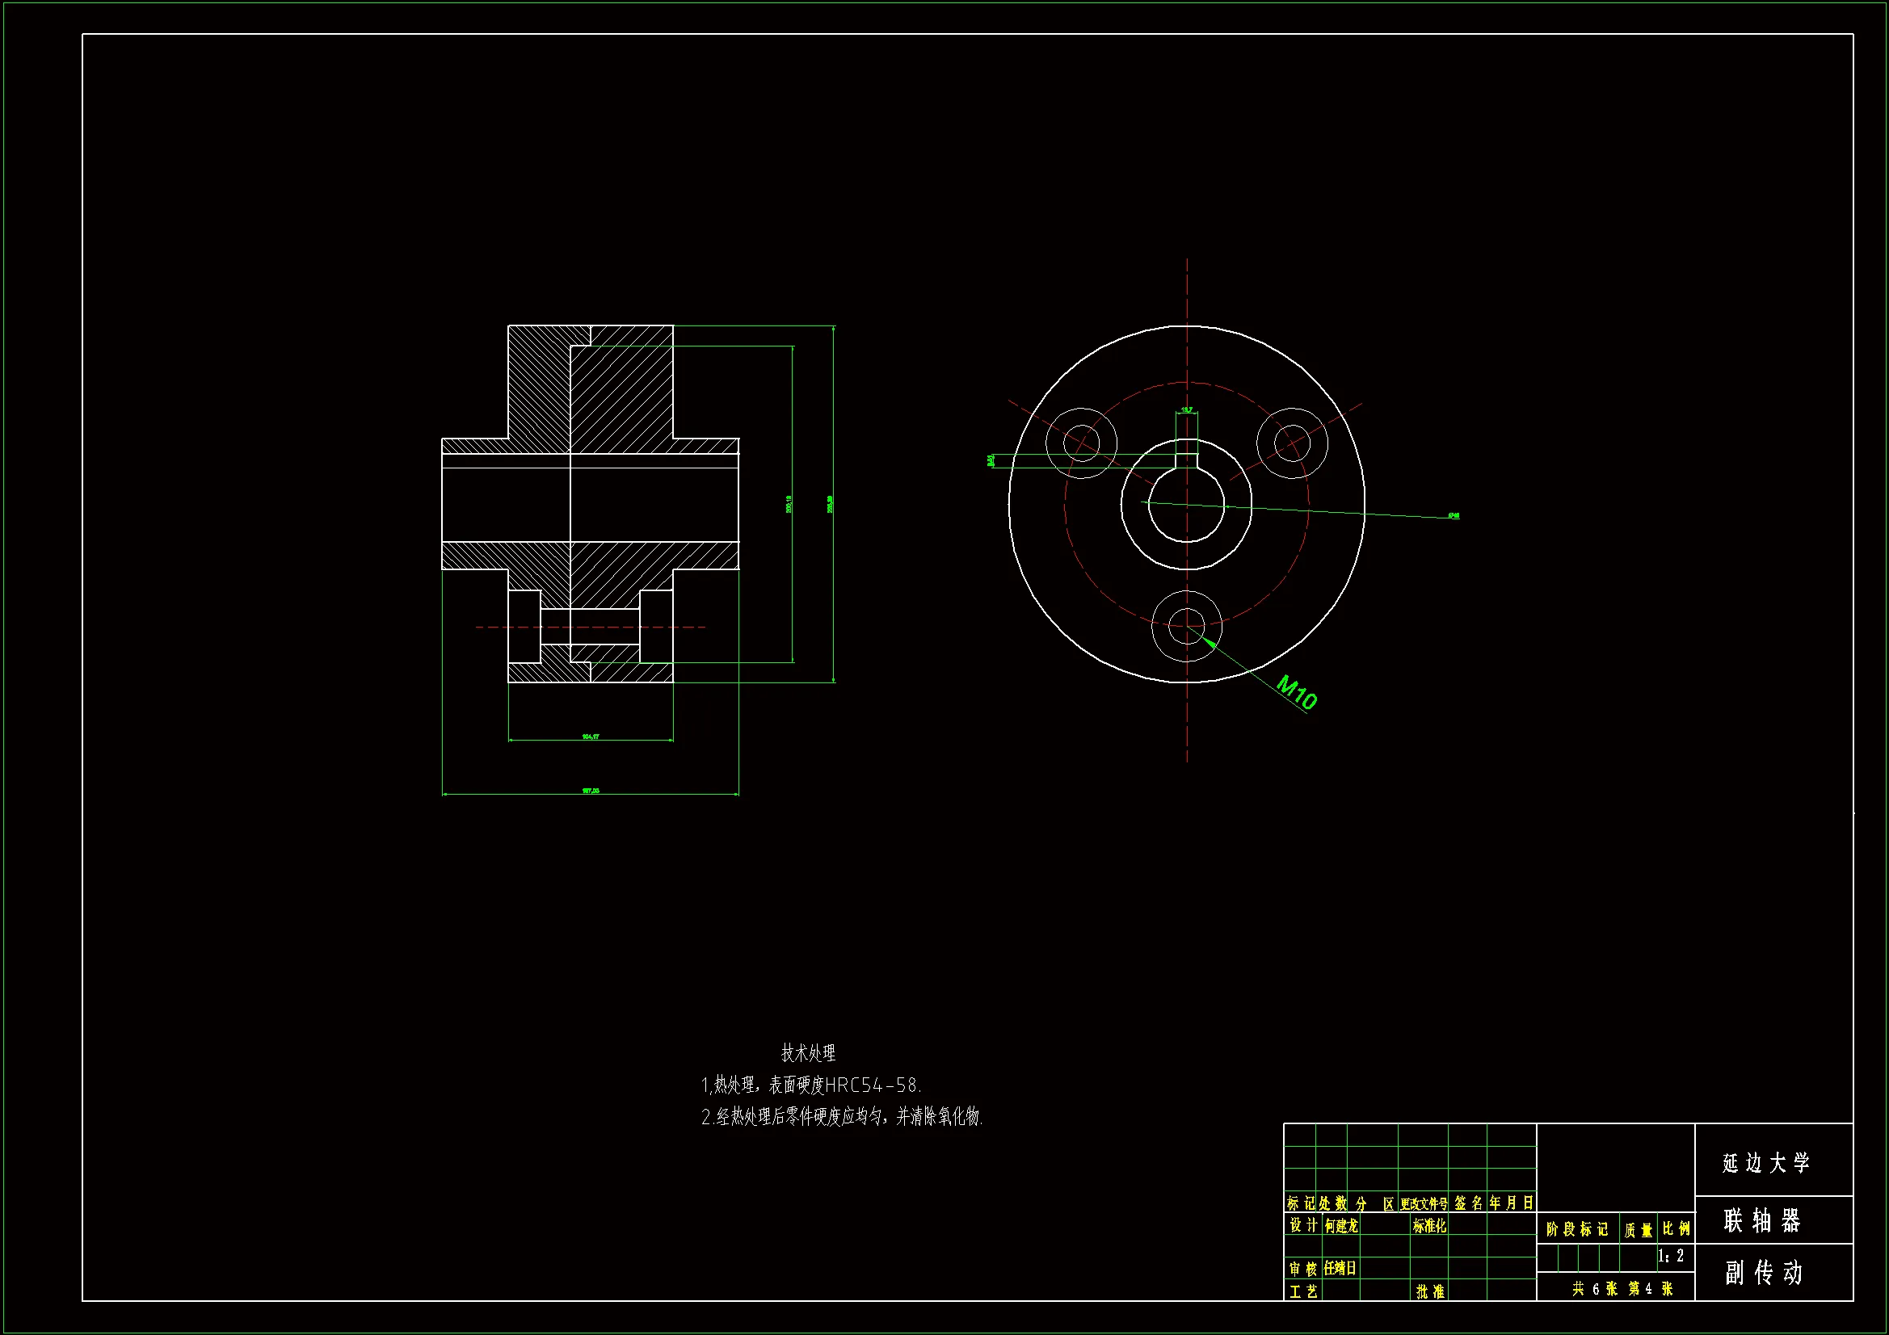This screenshot has height=1335, width=1889.
Task: Click the 187.03 overall width dimension
Action: 590,791
